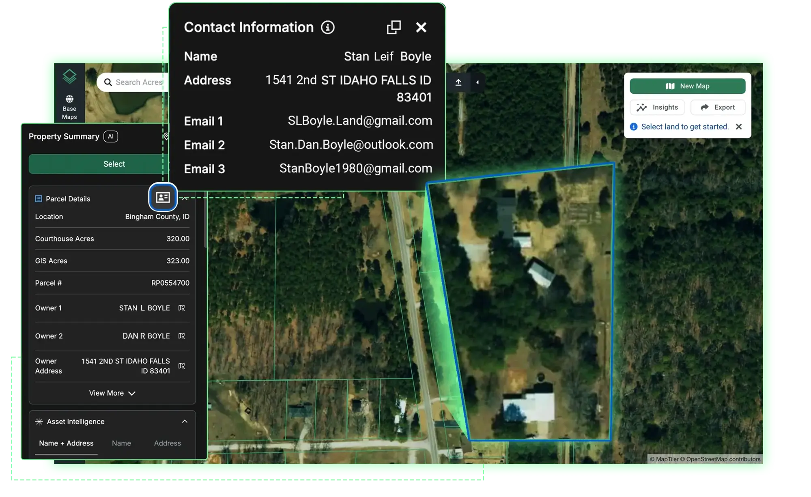This screenshot has height=497, width=811.
Task: Click the upload arrow icon on map
Action: click(x=458, y=82)
